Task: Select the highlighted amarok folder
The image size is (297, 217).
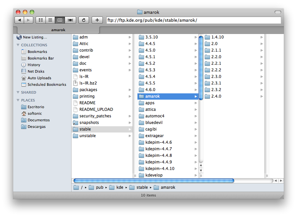Action: [168, 96]
